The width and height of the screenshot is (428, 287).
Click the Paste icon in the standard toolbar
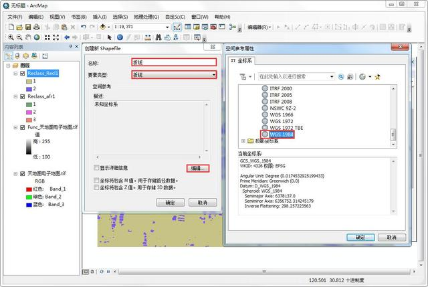tap(64, 27)
